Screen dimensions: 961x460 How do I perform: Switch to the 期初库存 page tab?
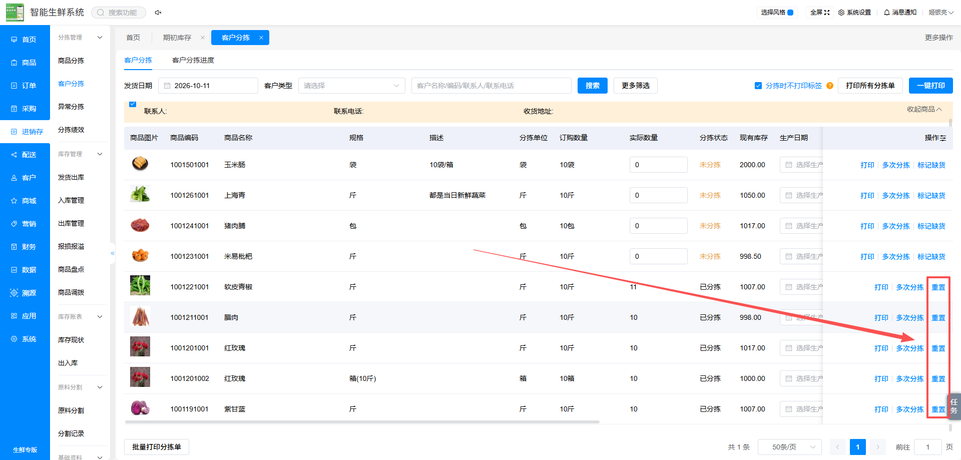tap(177, 38)
